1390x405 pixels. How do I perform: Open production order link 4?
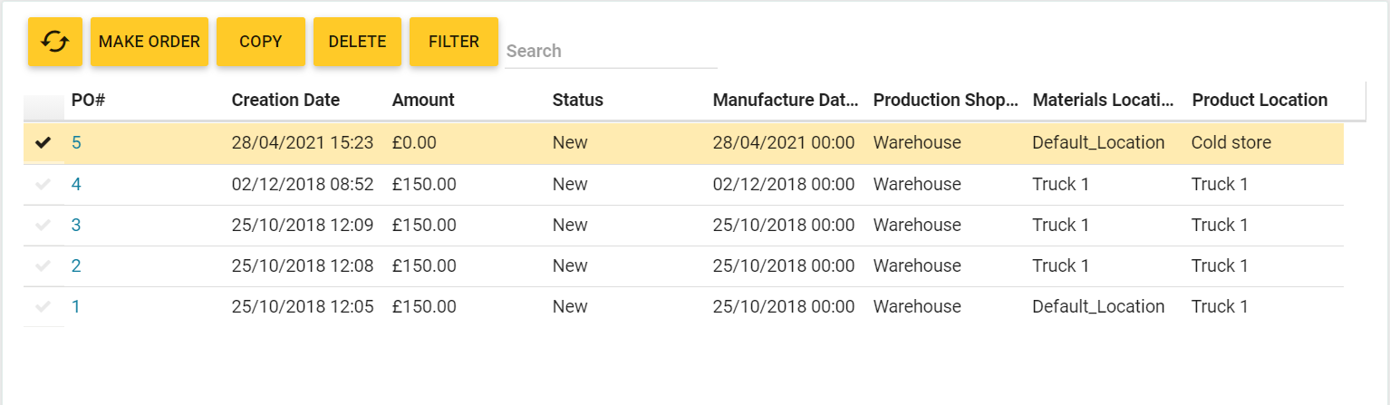coord(76,184)
